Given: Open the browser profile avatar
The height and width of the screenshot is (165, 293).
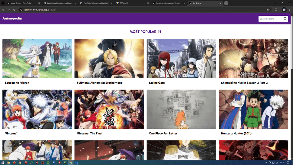Looking at the screenshot, I should (x=284, y=9).
